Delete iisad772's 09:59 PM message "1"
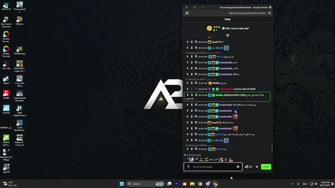Screen dimensions: 335x188 (x=187, y=42)
